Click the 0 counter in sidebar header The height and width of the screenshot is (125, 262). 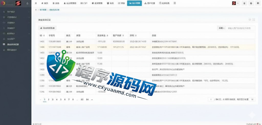point(27,3)
